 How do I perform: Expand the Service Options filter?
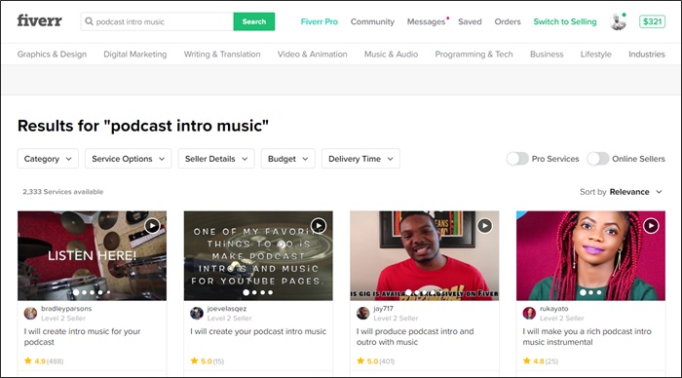129,159
